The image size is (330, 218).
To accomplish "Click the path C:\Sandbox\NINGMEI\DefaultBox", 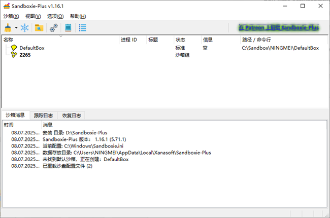I will point(280,48).
